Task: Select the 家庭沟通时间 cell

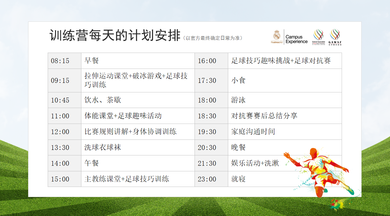Action: (284, 132)
